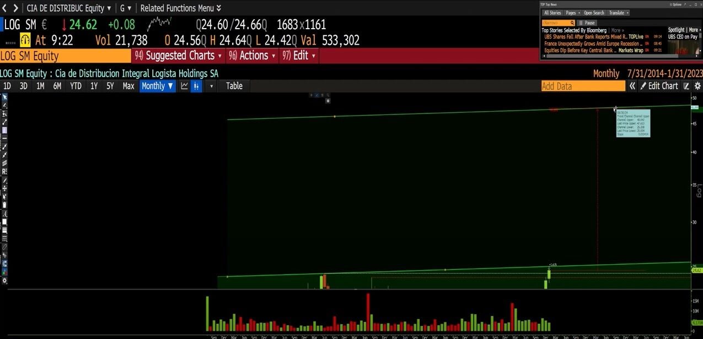This screenshot has height=339, width=703.
Task: Collapse the panel with the double chevron icon
Action: (633, 86)
